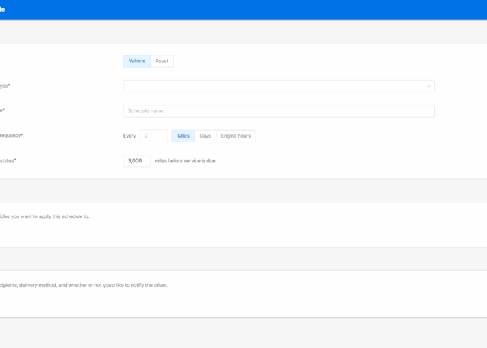Click the status* field label

click(8, 160)
